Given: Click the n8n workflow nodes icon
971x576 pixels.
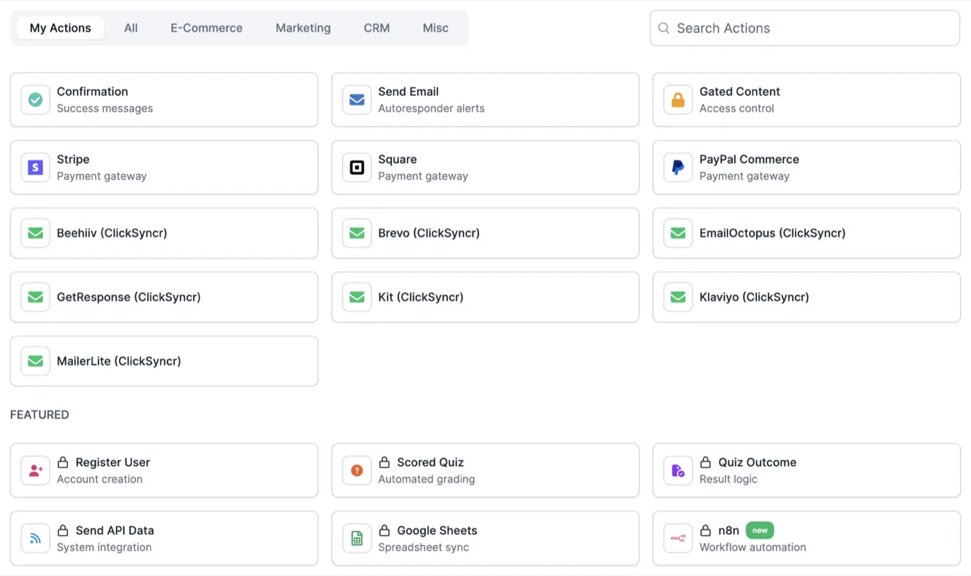Looking at the screenshot, I should click(678, 539).
